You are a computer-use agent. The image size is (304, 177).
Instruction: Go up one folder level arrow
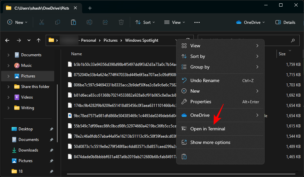coord(39,40)
